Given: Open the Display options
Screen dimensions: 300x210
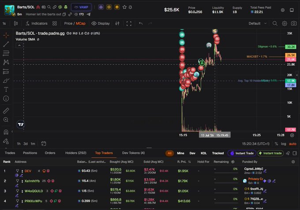Looking at the screenshot, I should tap(101, 23).
